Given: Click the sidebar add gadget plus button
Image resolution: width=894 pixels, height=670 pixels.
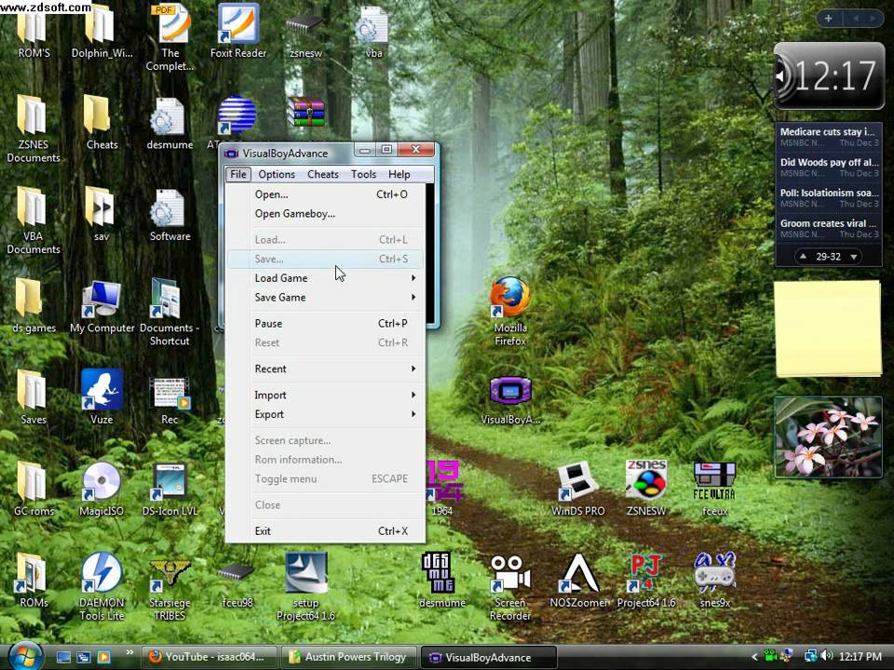Looking at the screenshot, I should pos(828,19).
